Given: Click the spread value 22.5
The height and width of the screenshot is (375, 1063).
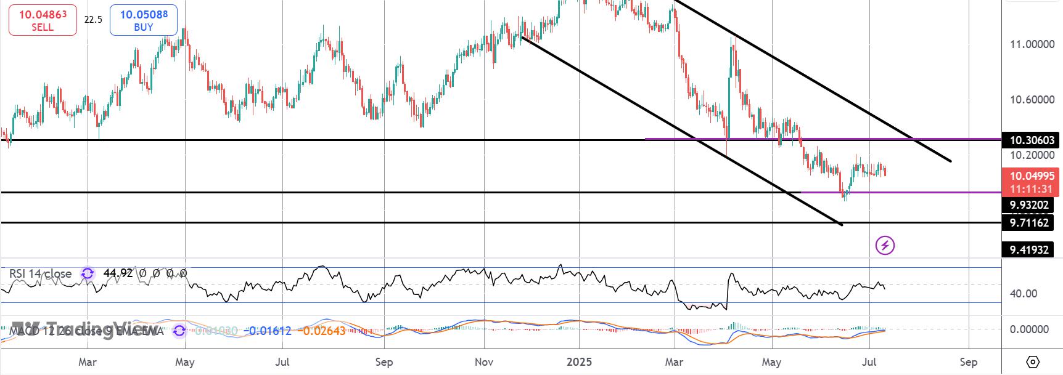Looking at the screenshot, I should (x=93, y=20).
